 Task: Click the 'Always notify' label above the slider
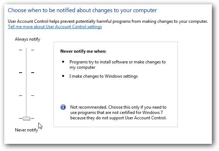click(x=27, y=40)
